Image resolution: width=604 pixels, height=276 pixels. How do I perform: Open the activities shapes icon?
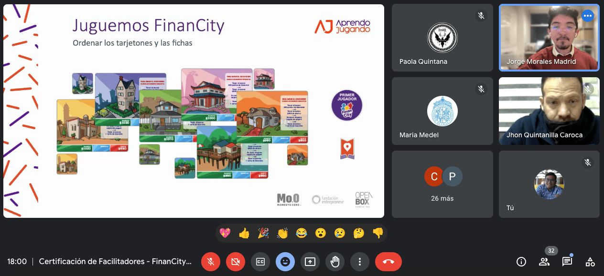point(590,262)
